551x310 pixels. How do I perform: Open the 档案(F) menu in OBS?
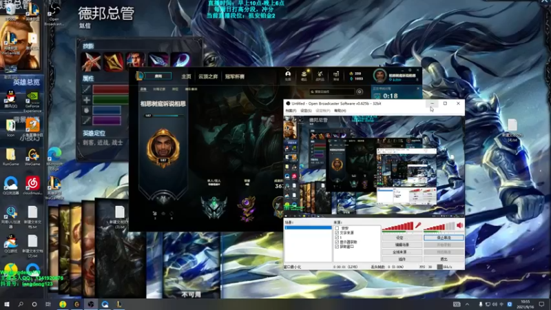(x=291, y=111)
